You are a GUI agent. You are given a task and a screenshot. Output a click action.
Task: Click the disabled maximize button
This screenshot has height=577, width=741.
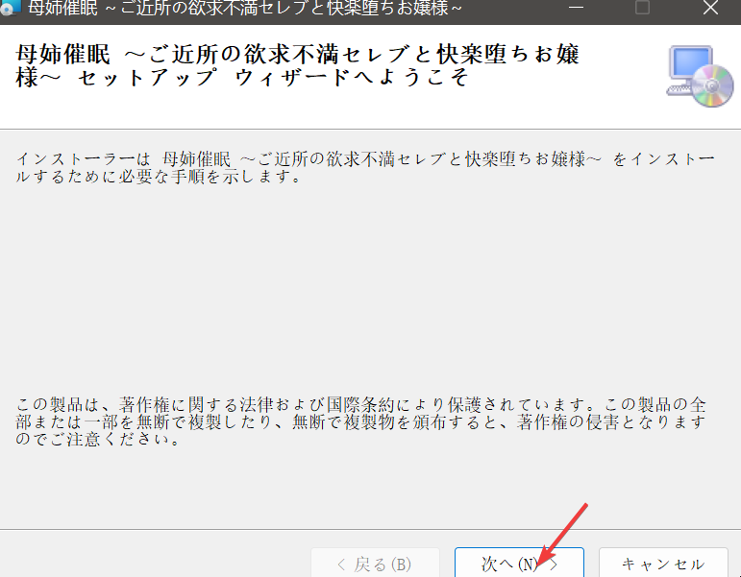click(642, 8)
